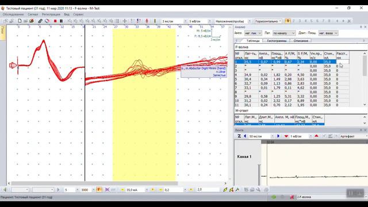
Task: Switch to the Таблицы tab
Action: (x=253, y=41)
